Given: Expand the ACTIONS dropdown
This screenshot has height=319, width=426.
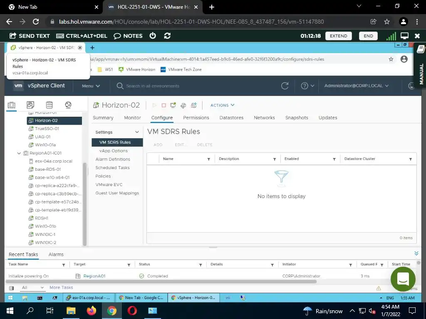Looking at the screenshot, I should (222, 105).
